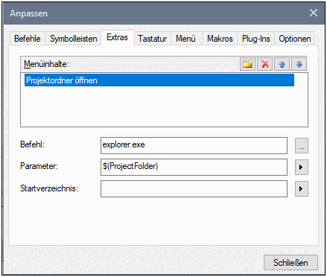Move menu entry down with blue arrow
Screen dimensions: 327x277
coord(299,64)
